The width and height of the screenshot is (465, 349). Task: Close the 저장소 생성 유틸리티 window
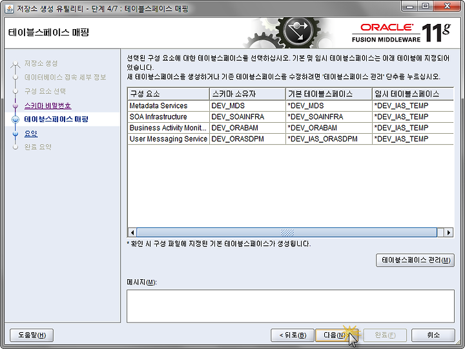point(447,6)
